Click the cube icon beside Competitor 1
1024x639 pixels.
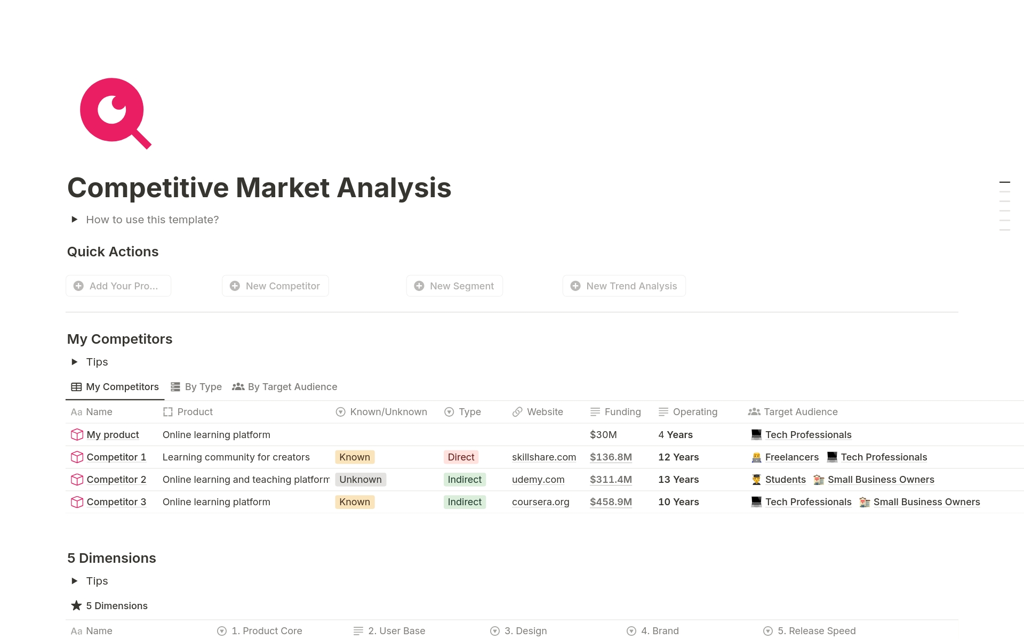77,457
